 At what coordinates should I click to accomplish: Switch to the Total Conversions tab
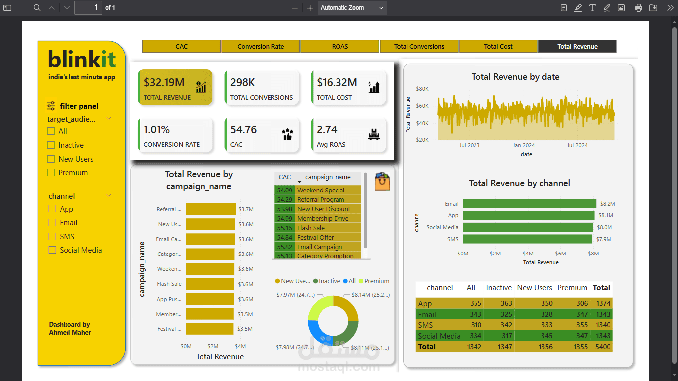[419, 46]
